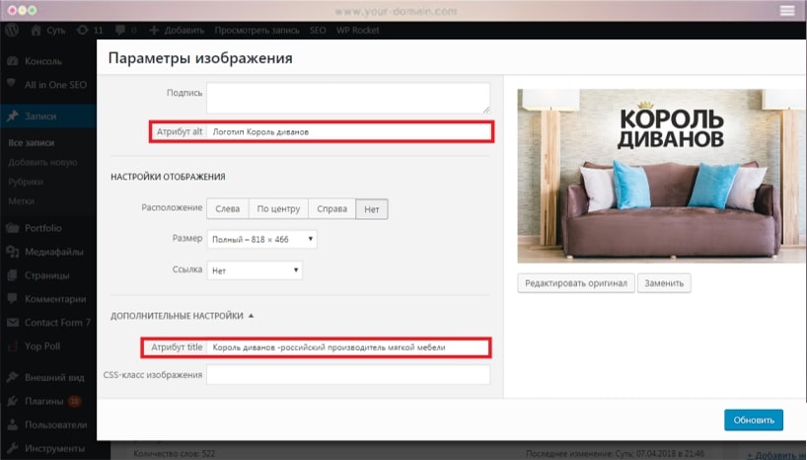Screen dimensions: 807x460
Task: Open 'Записи' in the sidebar
Action: point(40,116)
